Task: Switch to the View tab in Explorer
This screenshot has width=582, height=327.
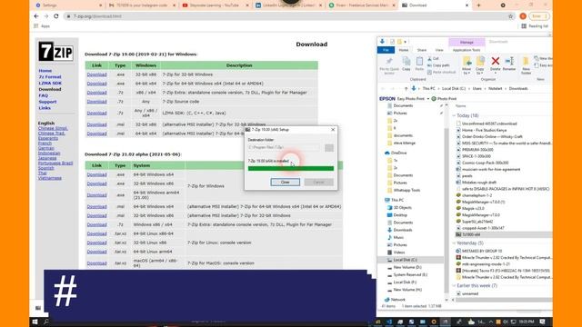Action: (x=439, y=50)
